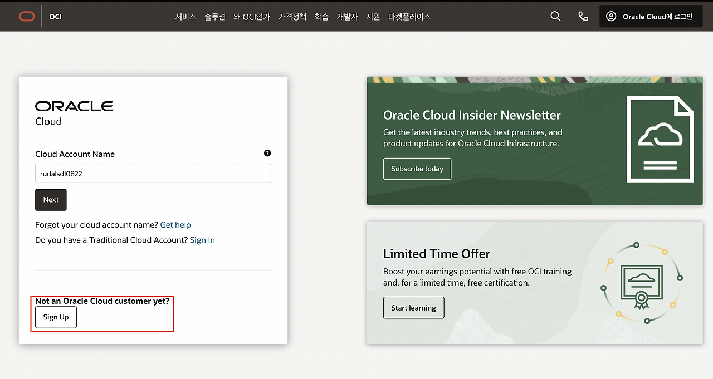Click the Next button

click(x=51, y=200)
